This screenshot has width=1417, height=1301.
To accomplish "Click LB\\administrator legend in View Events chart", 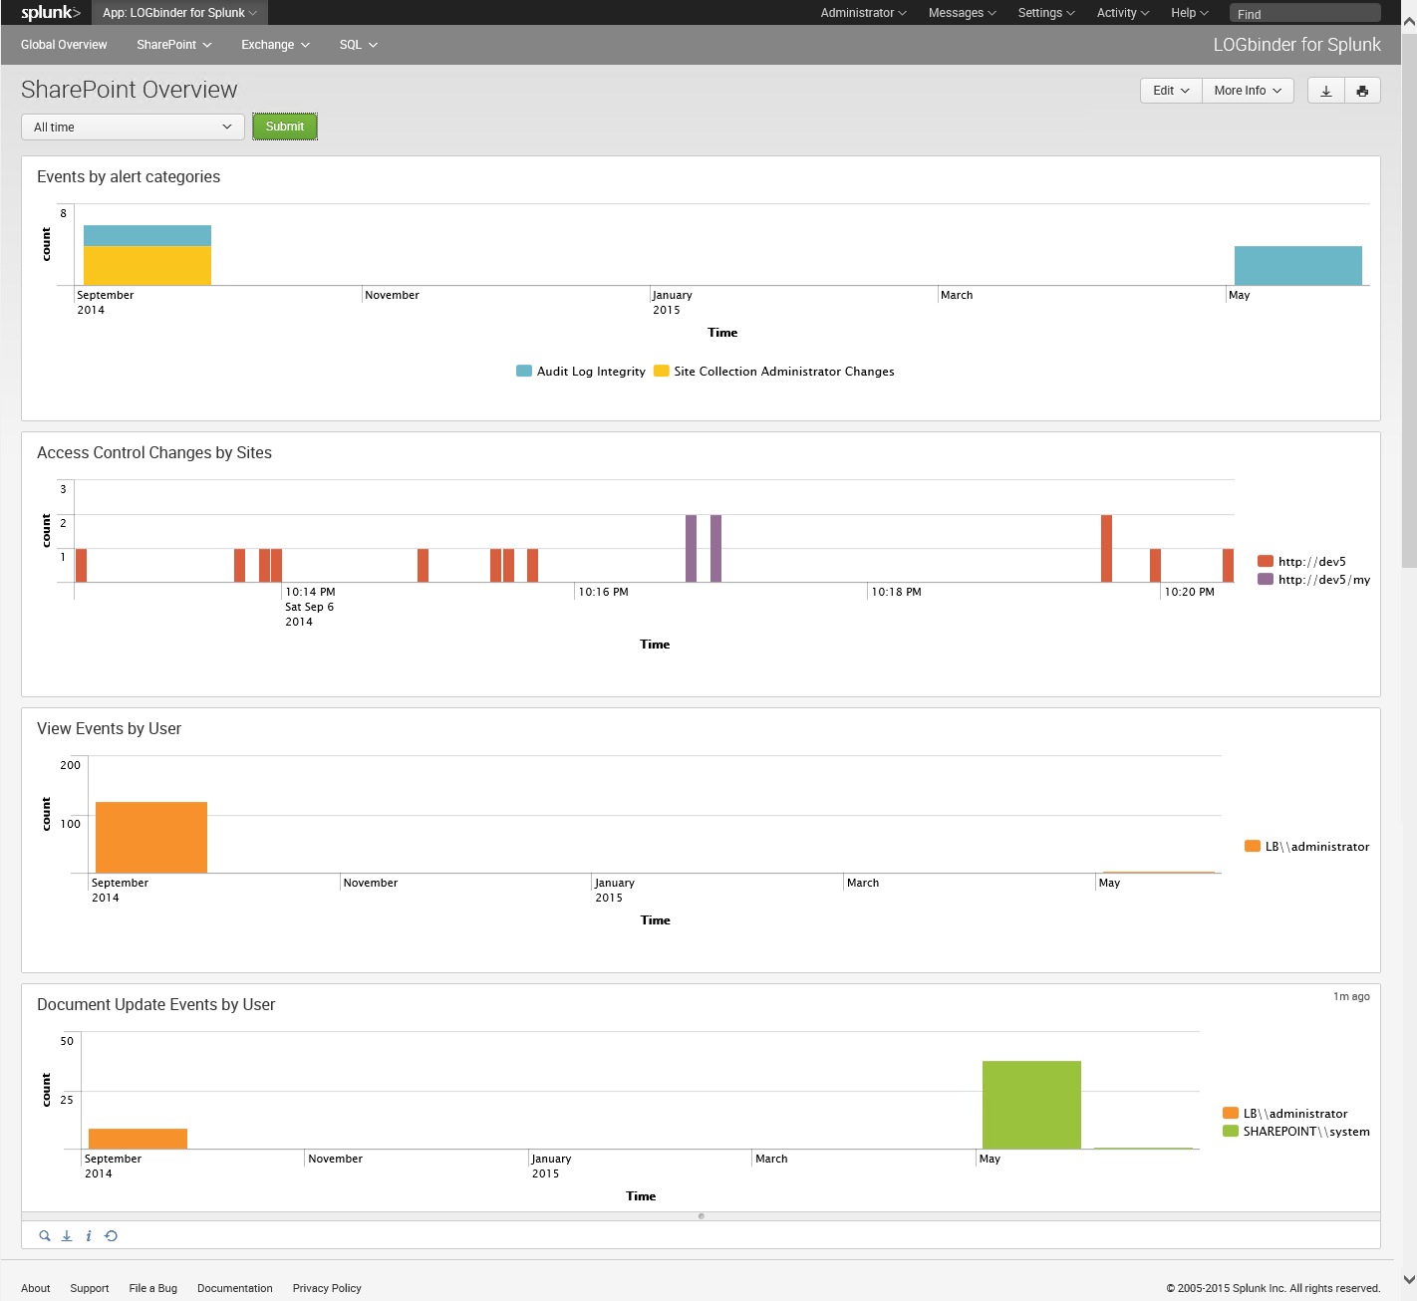I will coord(1307,846).
